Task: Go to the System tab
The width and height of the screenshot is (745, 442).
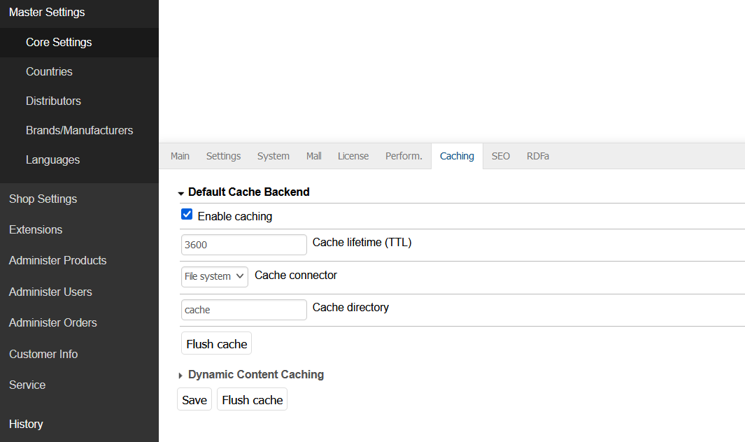Action: (x=273, y=156)
